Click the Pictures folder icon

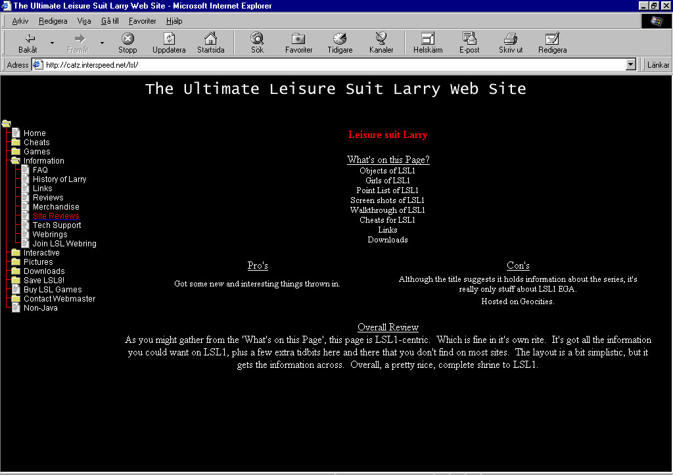[16, 261]
